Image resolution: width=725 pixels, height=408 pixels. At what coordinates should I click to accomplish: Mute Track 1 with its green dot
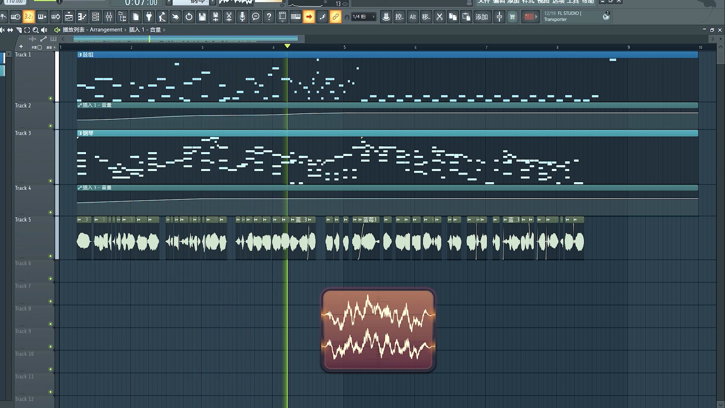(51, 98)
